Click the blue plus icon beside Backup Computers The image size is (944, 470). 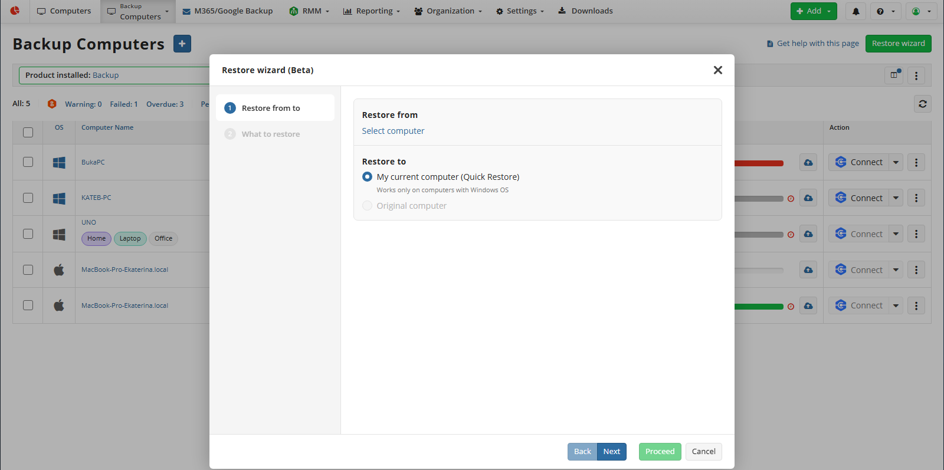[182, 44]
